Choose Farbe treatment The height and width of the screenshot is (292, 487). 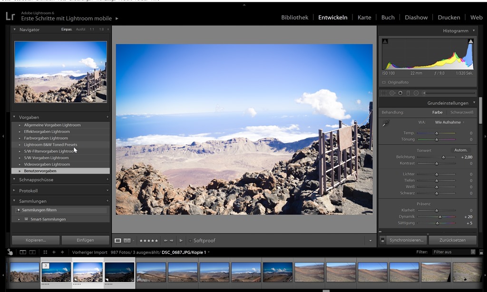tap(438, 112)
